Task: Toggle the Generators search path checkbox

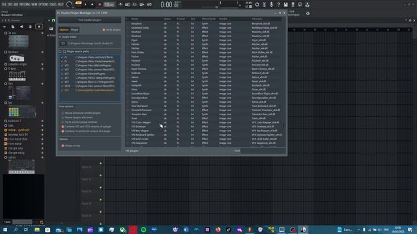Action: [62, 61]
